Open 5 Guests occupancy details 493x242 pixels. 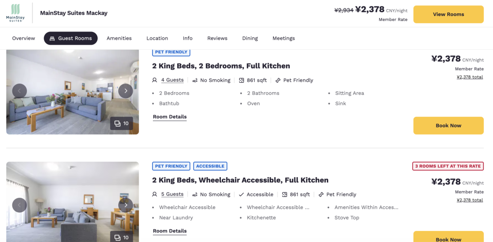[172, 195]
